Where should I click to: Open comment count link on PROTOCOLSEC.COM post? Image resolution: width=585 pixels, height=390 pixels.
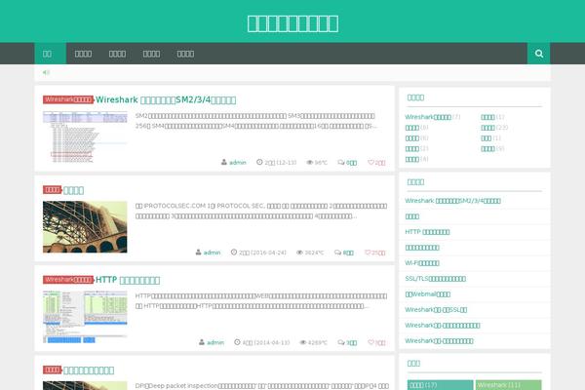click(348, 253)
